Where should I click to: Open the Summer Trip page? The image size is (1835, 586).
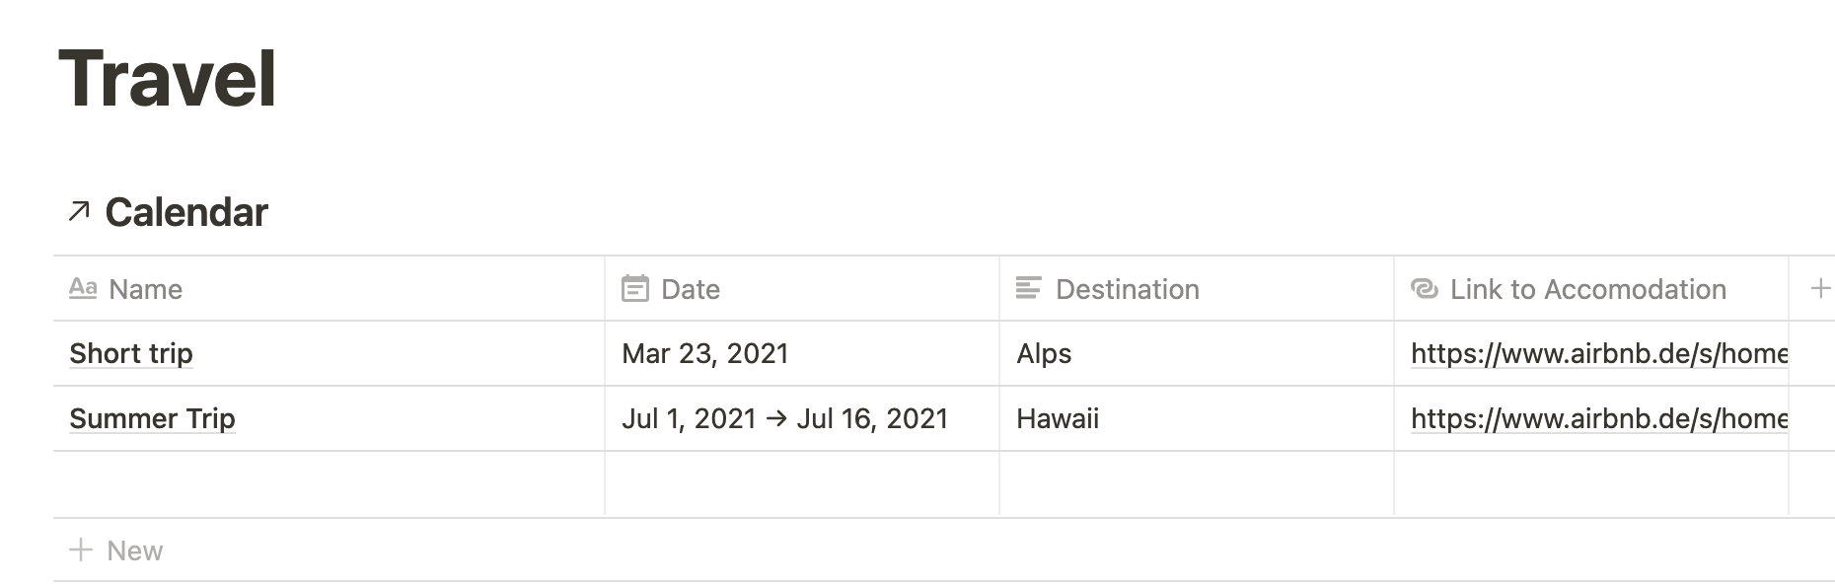coord(152,418)
